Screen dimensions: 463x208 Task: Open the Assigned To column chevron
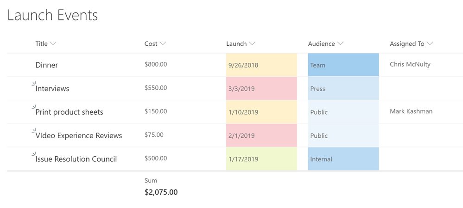pos(430,43)
